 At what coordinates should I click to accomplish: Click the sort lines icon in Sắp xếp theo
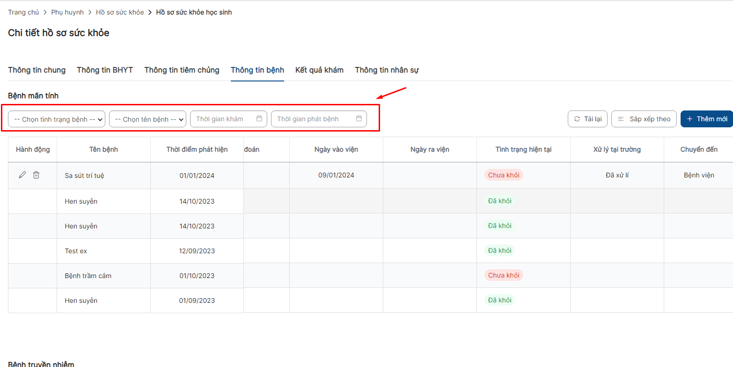pyautogui.click(x=621, y=119)
